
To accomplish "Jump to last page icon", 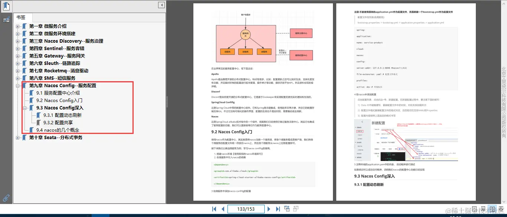I will (x=278, y=209).
